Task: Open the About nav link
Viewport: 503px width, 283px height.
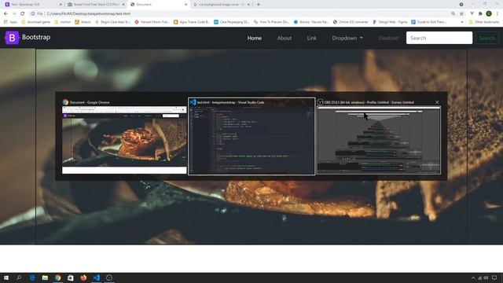Action: click(285, 38)
